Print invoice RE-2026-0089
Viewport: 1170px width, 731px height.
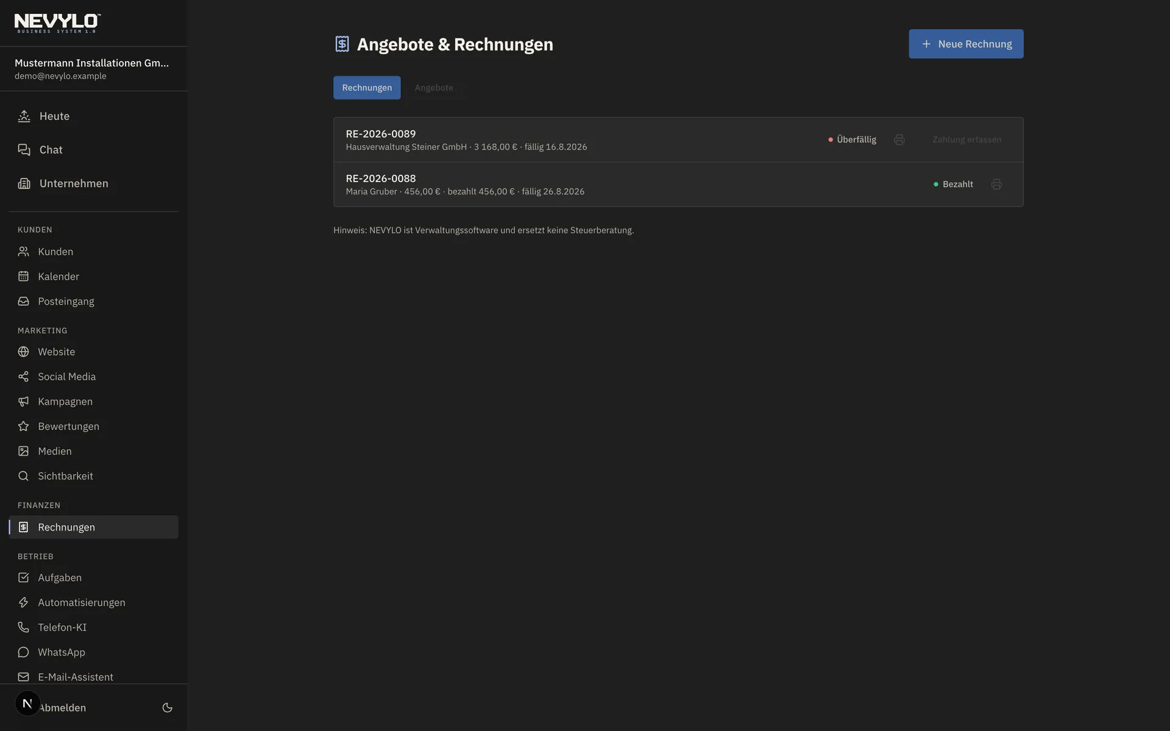pos(899,139)
